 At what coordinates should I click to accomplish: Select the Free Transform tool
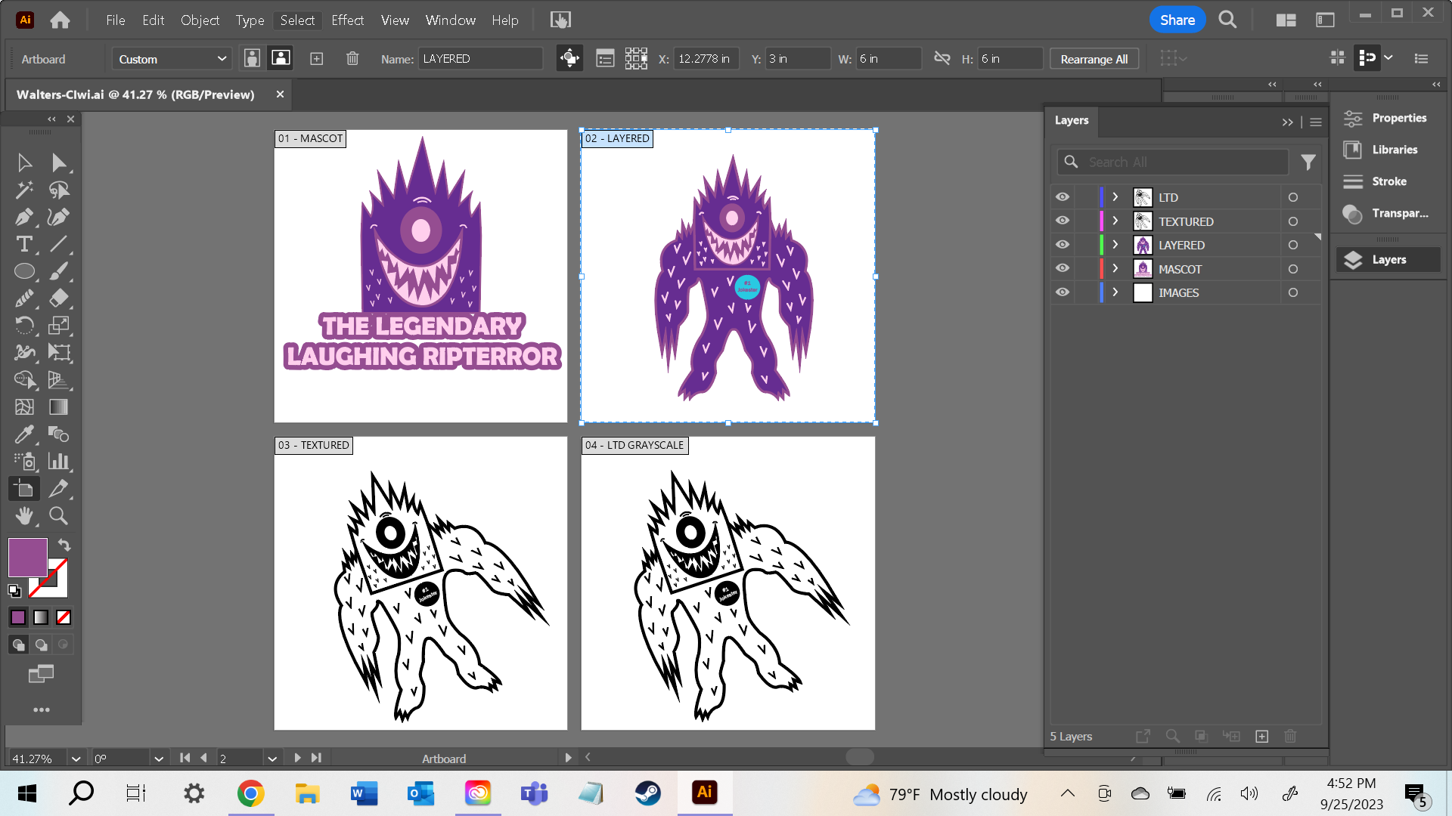(59, 353)
